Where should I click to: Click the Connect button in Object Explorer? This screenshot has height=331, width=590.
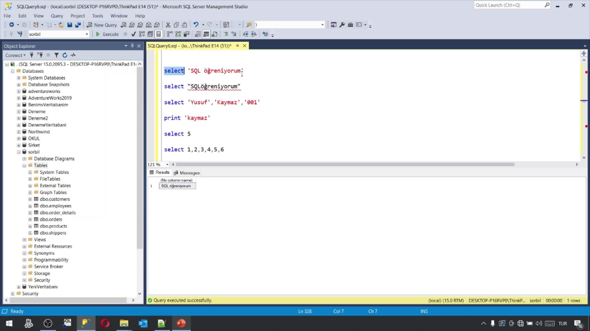point(14,55)
